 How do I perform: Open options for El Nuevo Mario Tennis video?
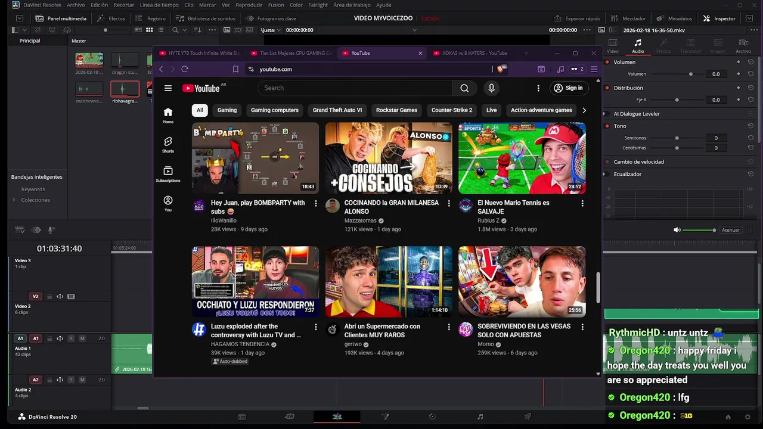click(x=582, y=203)
